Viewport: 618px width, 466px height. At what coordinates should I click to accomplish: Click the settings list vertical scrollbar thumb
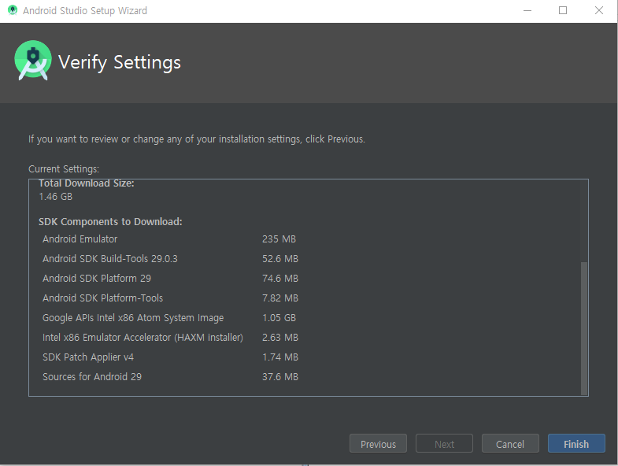click(x=584, y=328)
